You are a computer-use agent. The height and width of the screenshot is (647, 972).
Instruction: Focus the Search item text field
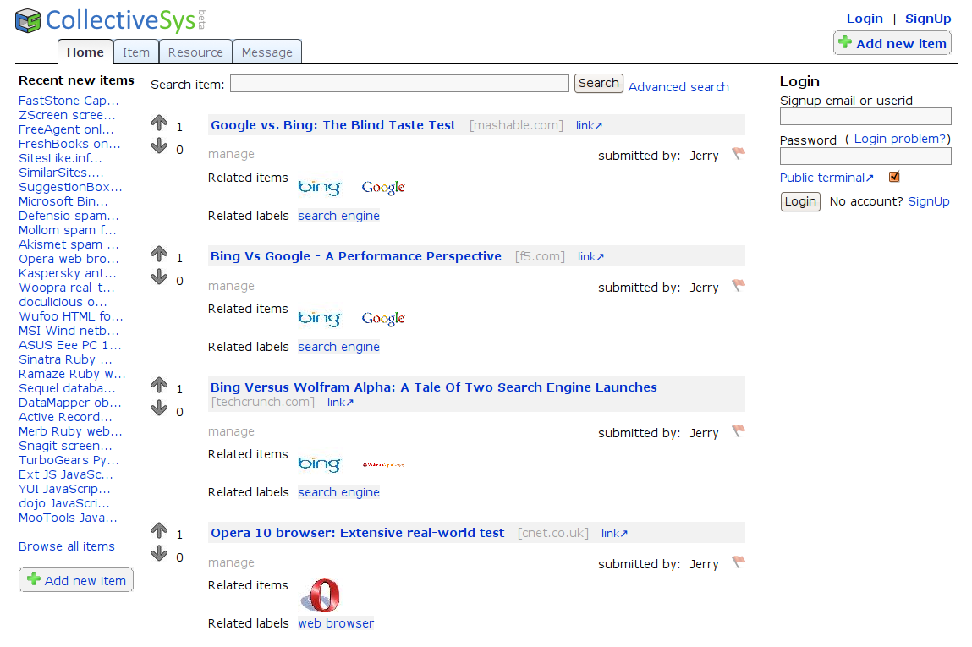coord(399,83)
